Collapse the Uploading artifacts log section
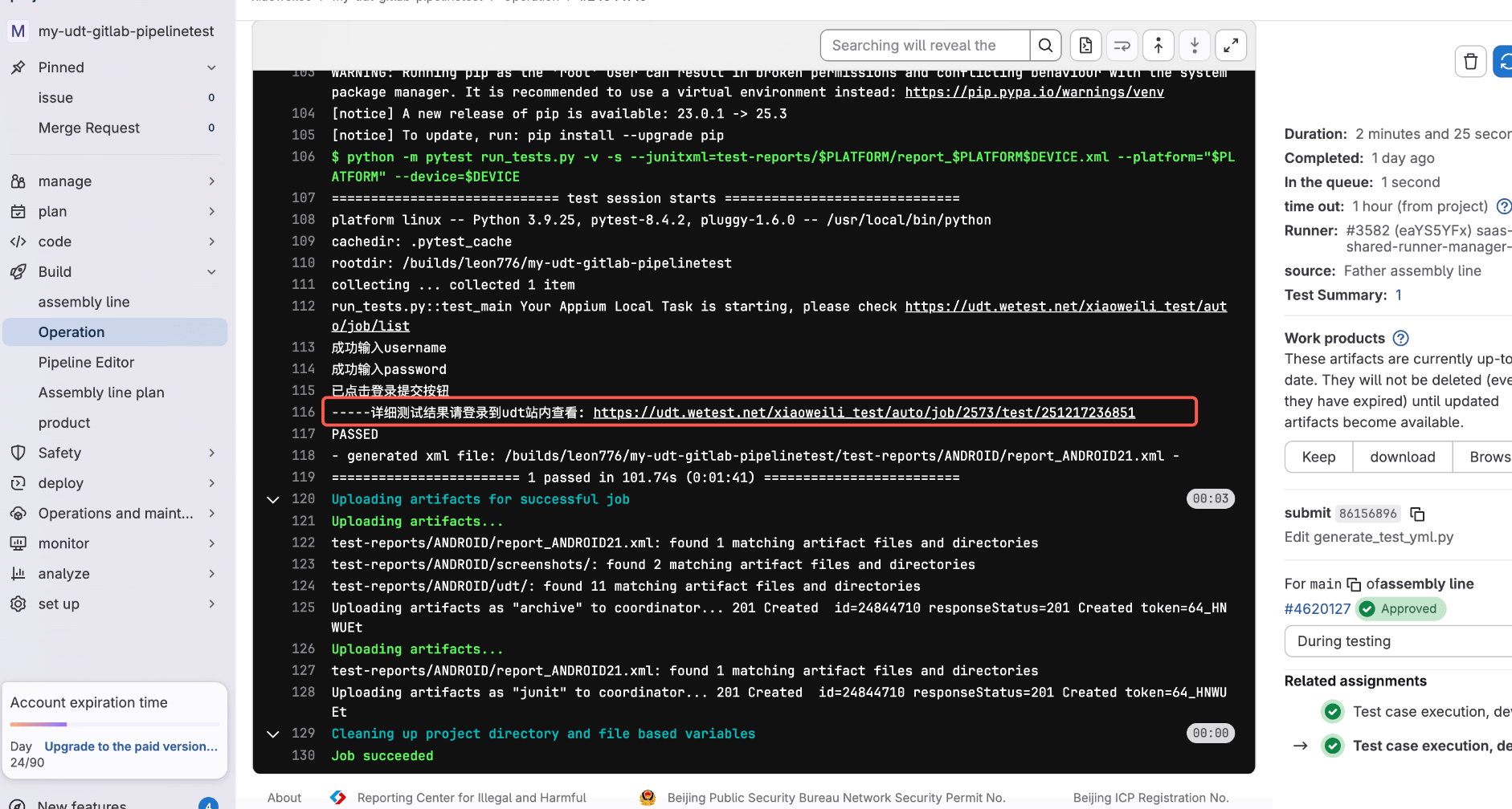 [x=273, y=499]
